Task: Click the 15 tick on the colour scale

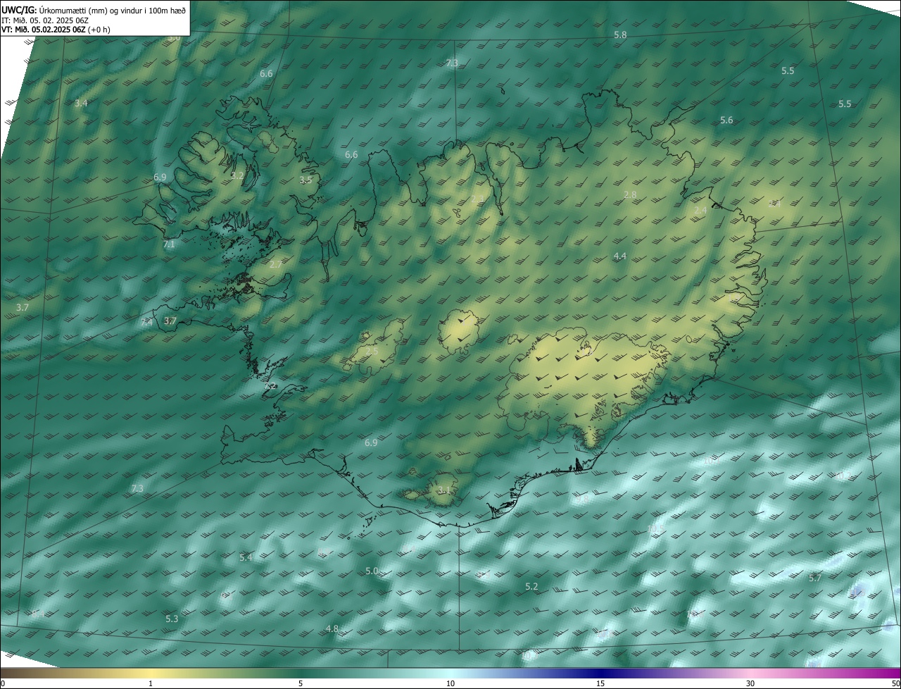Action: point(600,683)
